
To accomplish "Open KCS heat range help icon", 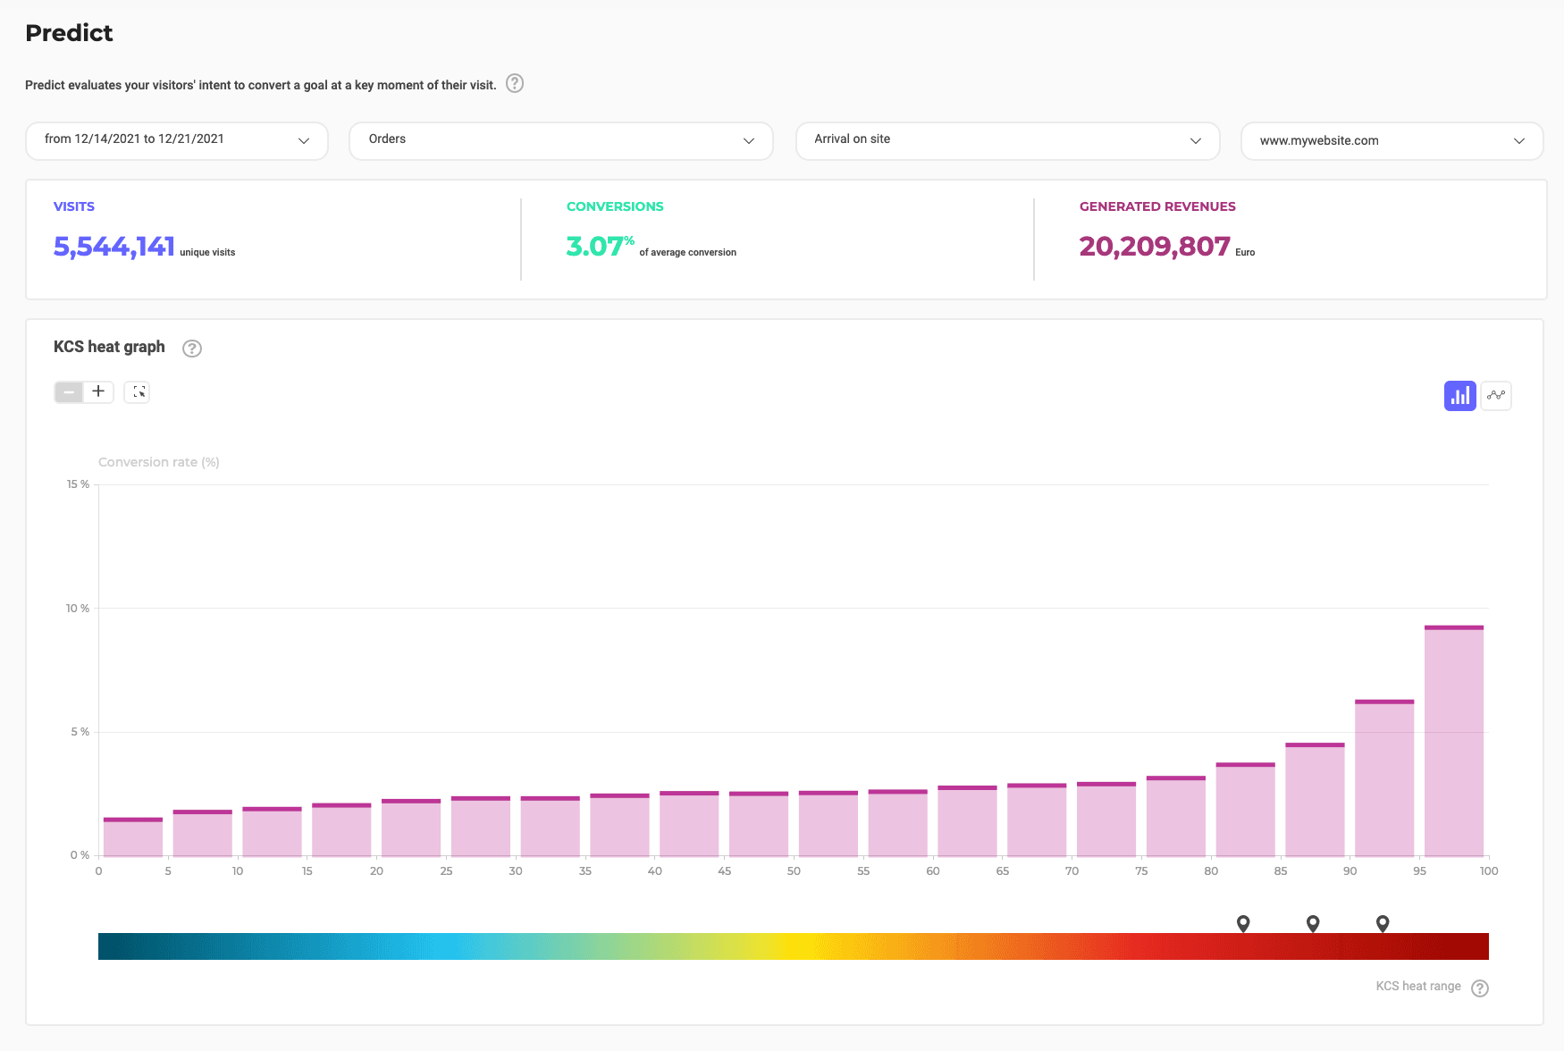I will tap(1480, 988).
